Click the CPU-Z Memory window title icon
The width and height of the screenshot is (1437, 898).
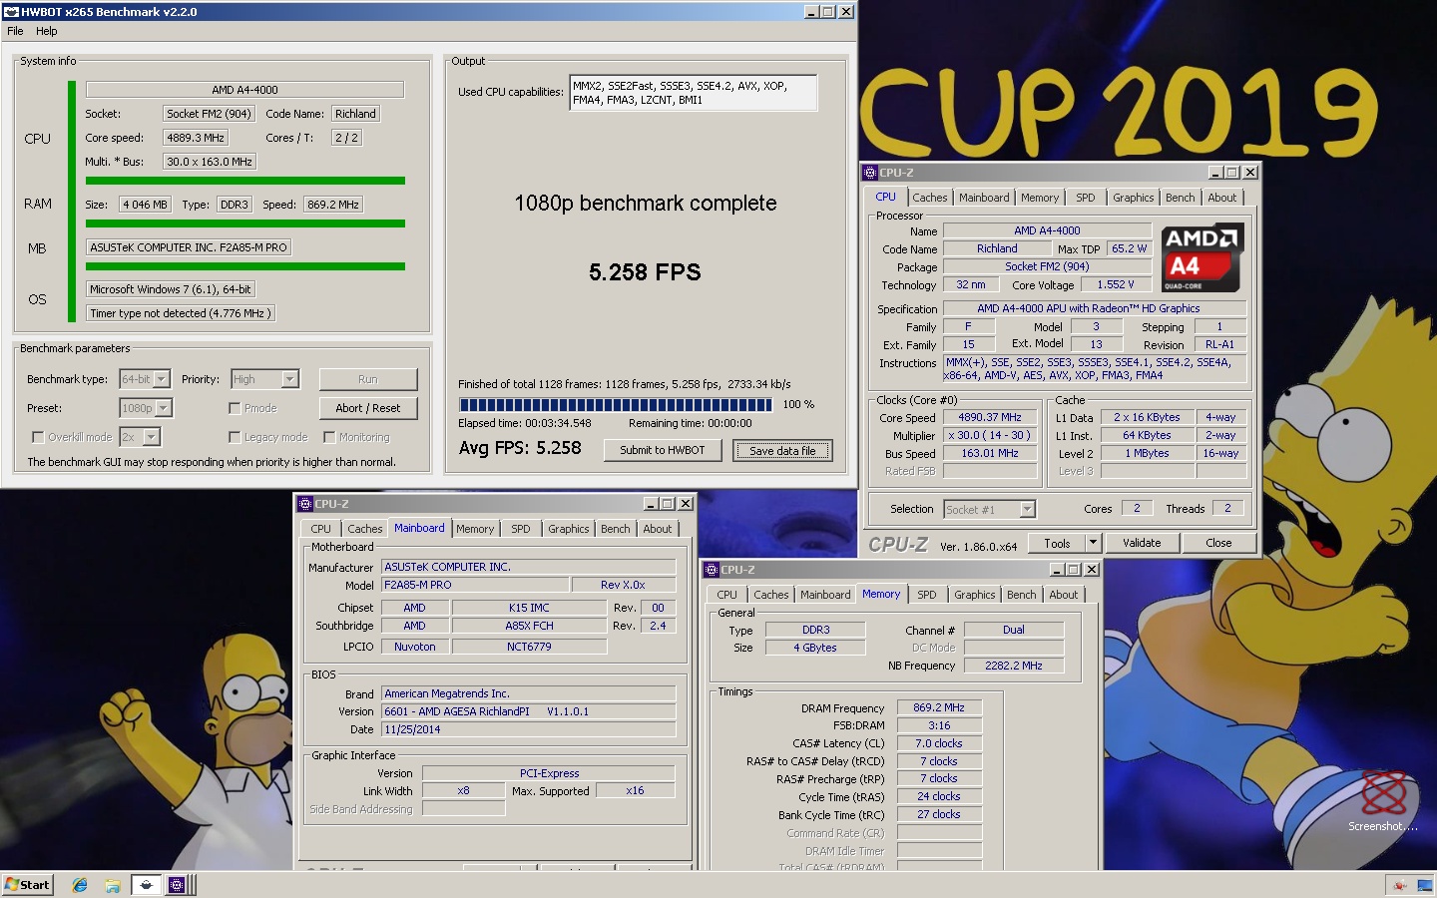coord(712,570)
